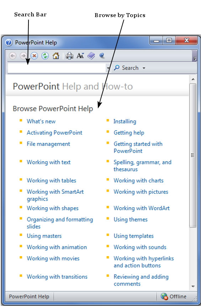Click the Offline connection status globe icon

164,296
